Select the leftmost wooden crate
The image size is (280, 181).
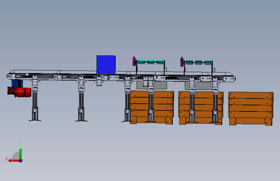pyautogui.click(x=152, y=108)
